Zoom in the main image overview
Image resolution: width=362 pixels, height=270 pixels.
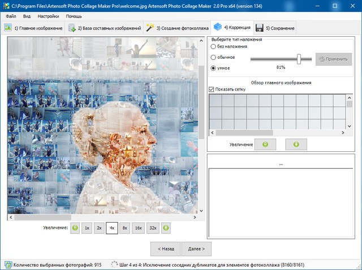coord(296,145)
